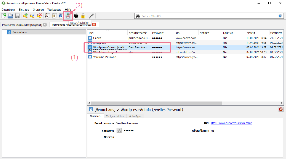Click the scroll-left arrow of entry list
The image size is (286, 159).
89,103
